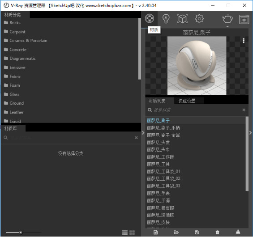Select material 丽萨尼_工具袋_01

coord(195,171)
